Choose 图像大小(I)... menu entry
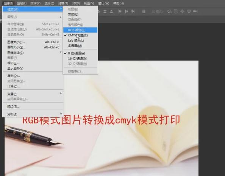225x176 pixels. (x=33, y=42)
